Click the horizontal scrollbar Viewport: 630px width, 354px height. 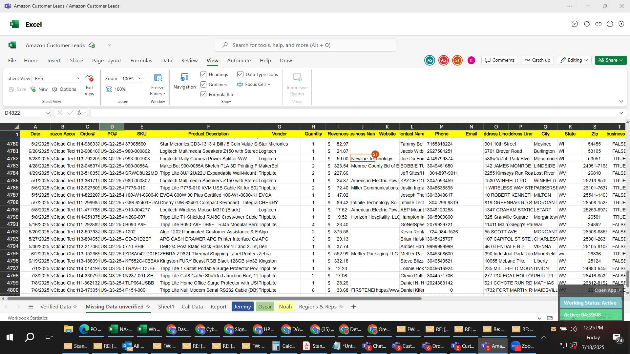(214, 298)
